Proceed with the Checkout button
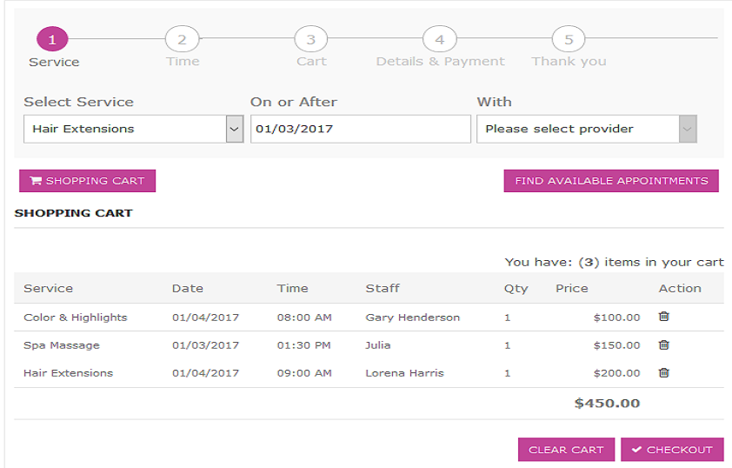 coord(672,450)
